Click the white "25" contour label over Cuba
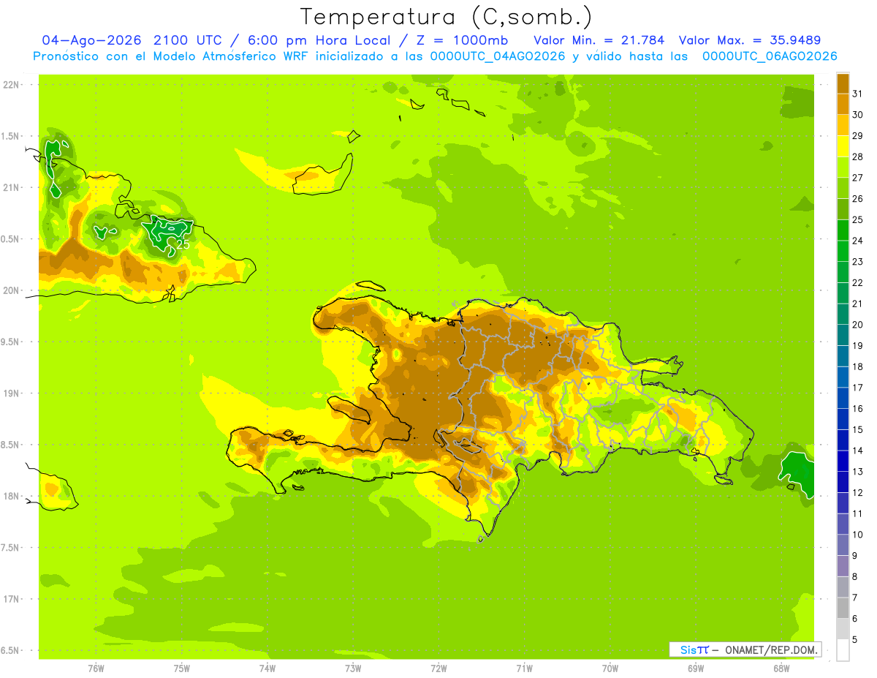The image size is (877, 678). point(183,244)
